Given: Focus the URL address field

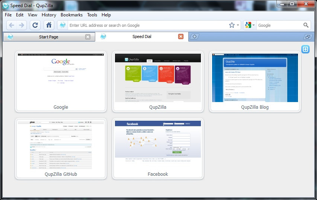Looking at the screenshot, I should tap(148, 25).
